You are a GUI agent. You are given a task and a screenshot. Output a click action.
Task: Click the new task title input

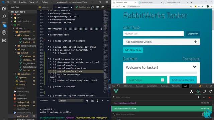(153, 34)
